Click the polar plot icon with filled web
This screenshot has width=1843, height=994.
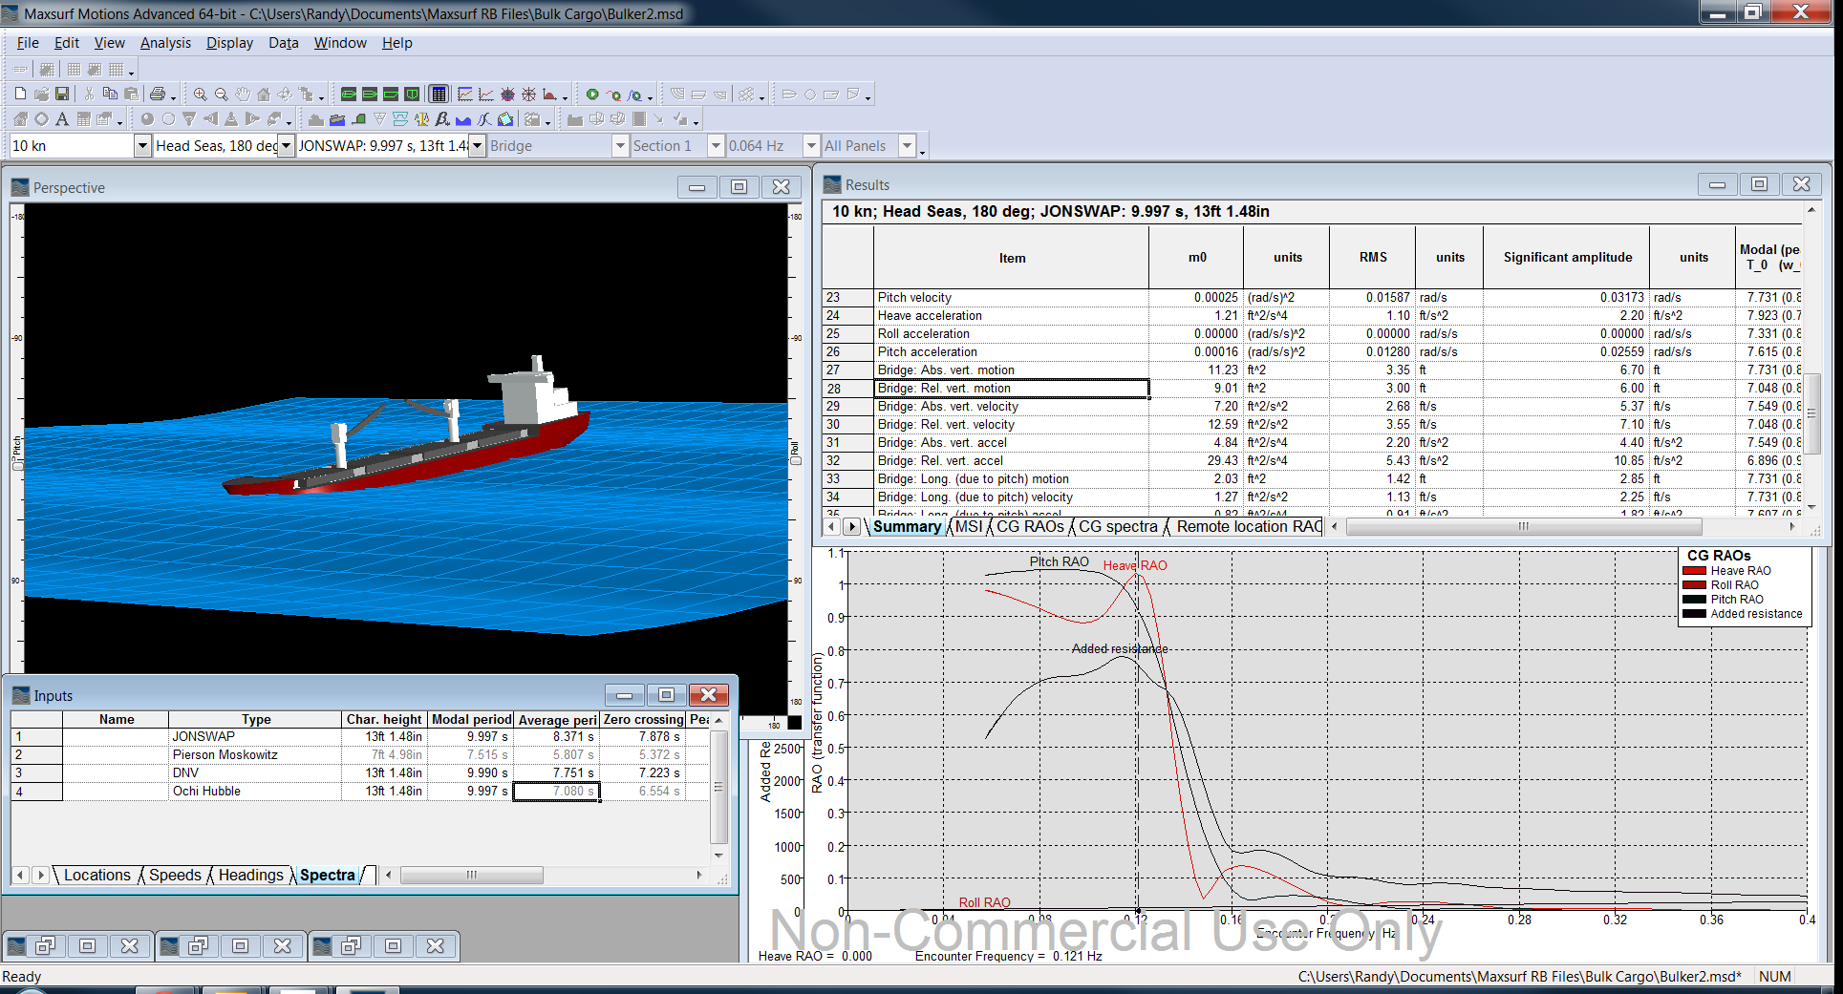pos(507,94)
